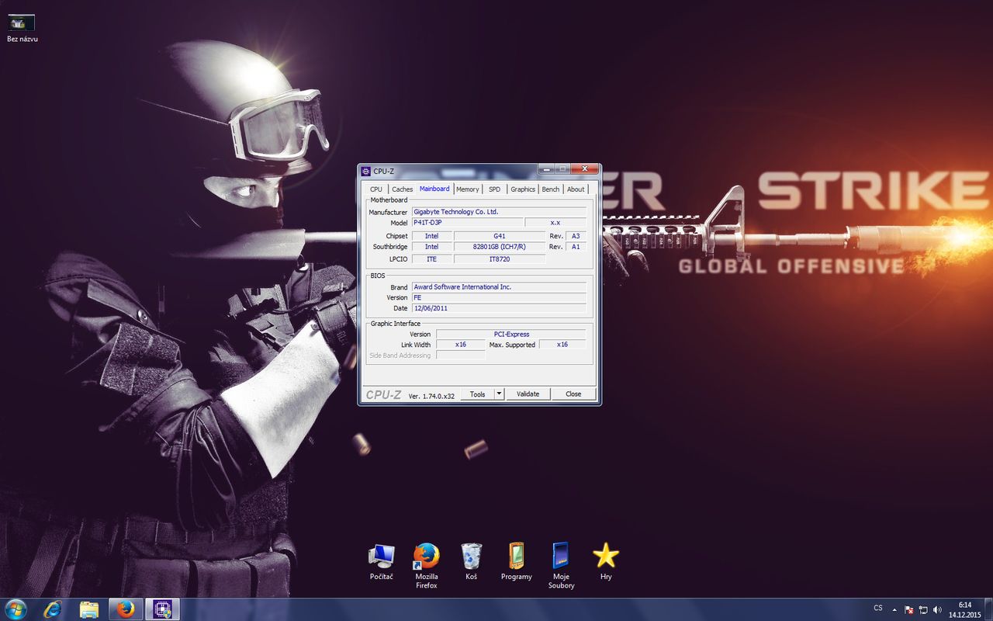This screenshot has width=993, height=621.
Task: Open the network tray icon
Action: [x=923, y=609]
